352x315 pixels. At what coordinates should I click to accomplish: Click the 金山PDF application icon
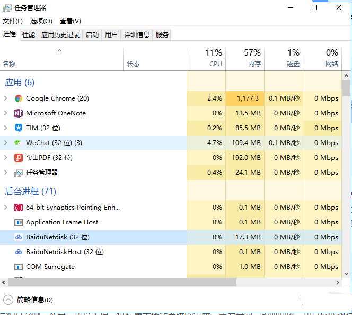(19, 158)
